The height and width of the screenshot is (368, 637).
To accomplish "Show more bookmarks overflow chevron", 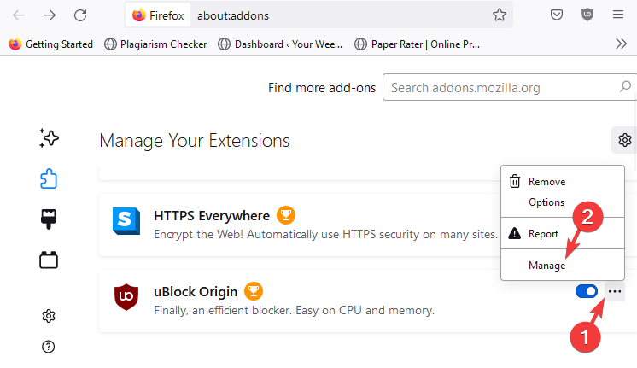I will 621,44.
